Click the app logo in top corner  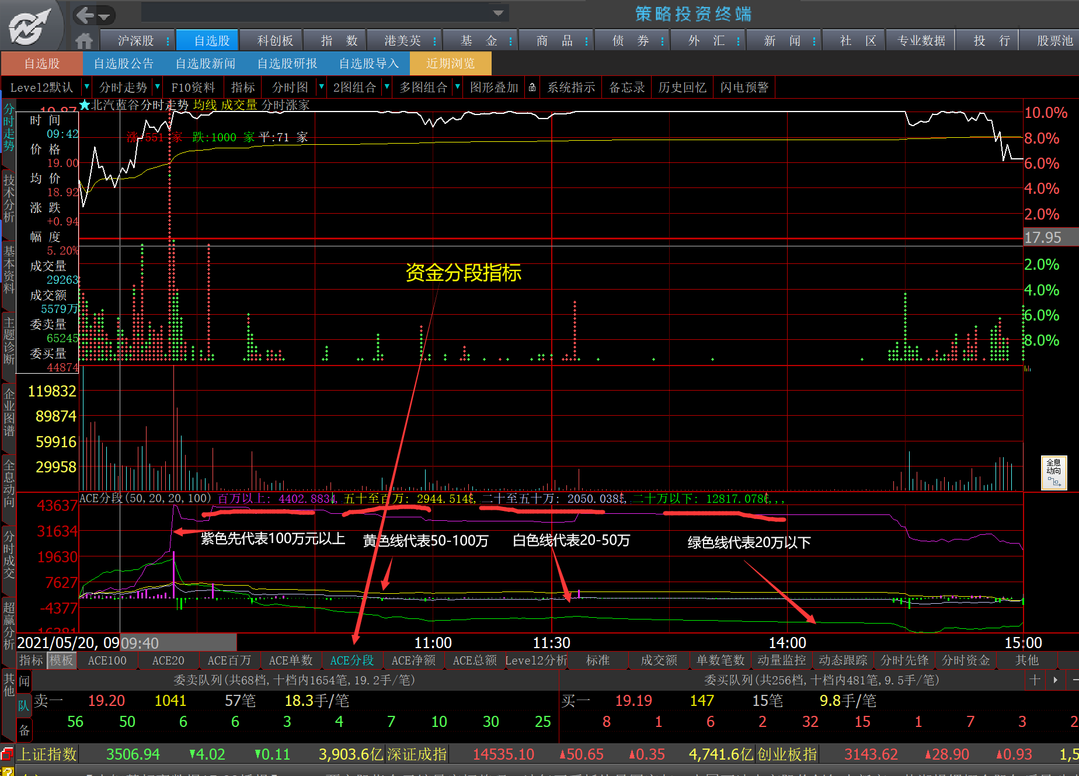pyautogui.click(x=30, y=26)
